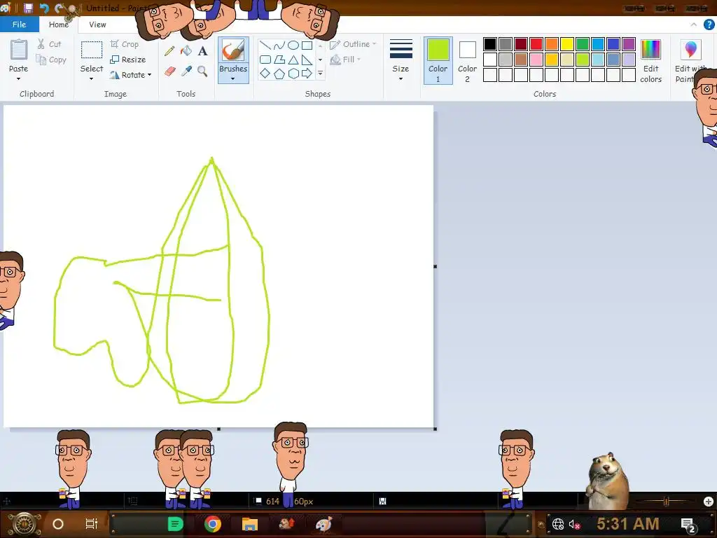The height and width of the screenshot is (538, 717).
Task: Pick the pink color swatch
Action: 536,60
